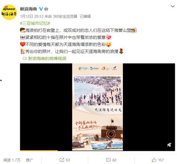Seek the orange video progress bar
Screen dimensions: 177x164
pyautogui.click(x=39, y=151)
